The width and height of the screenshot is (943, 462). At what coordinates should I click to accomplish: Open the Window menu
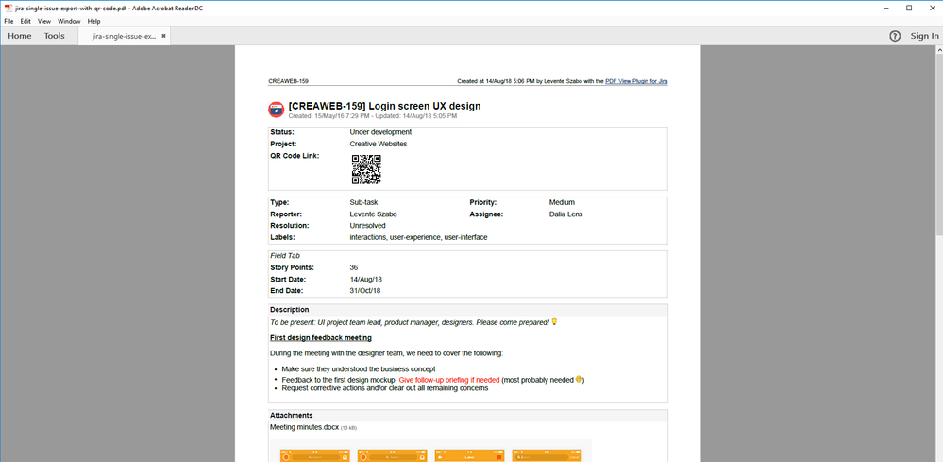tap(69, 21)
